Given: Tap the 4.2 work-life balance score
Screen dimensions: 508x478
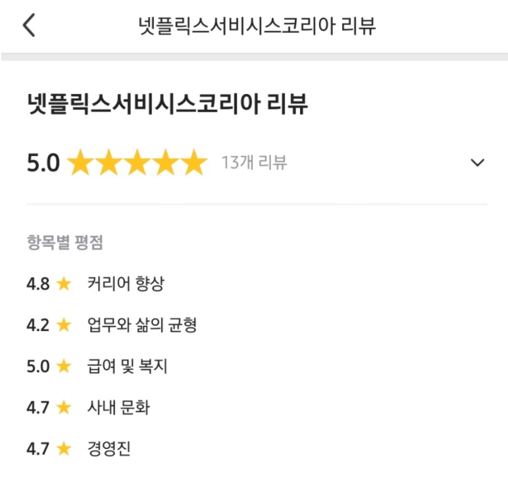Looking at the screenshot, I should [38, 325].
